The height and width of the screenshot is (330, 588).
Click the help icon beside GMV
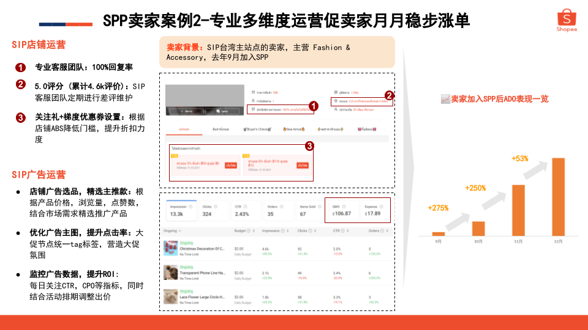pyautogui.click(x=343, y=207)
